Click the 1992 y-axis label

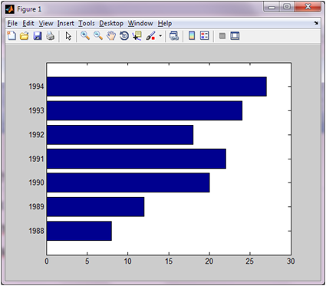36,135
